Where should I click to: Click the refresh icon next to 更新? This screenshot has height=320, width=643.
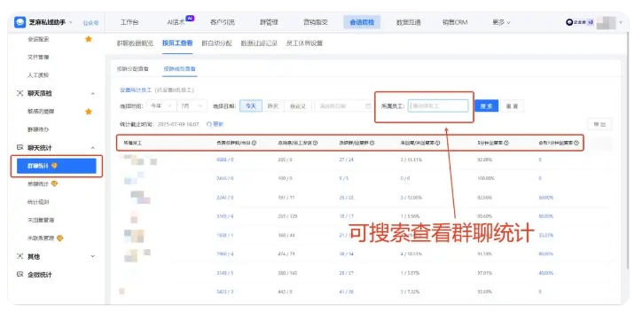coord(208,124)
